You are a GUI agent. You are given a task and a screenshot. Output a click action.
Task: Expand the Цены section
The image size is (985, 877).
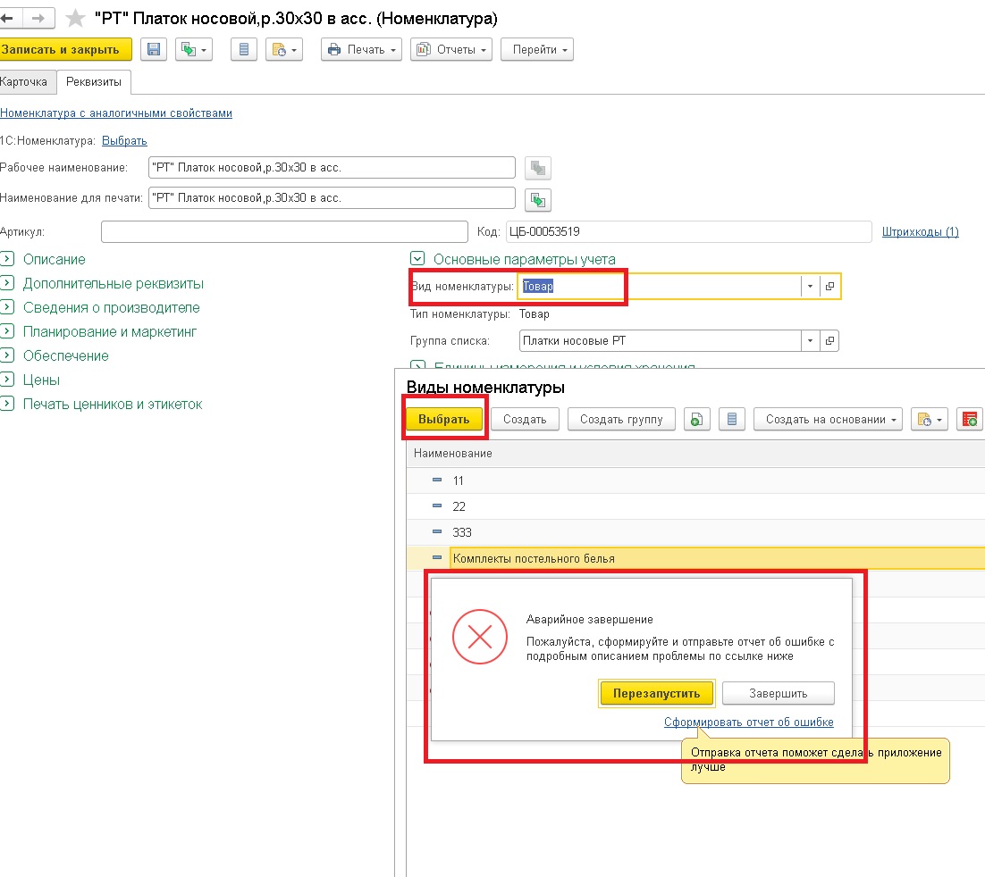tap(7, 380)
